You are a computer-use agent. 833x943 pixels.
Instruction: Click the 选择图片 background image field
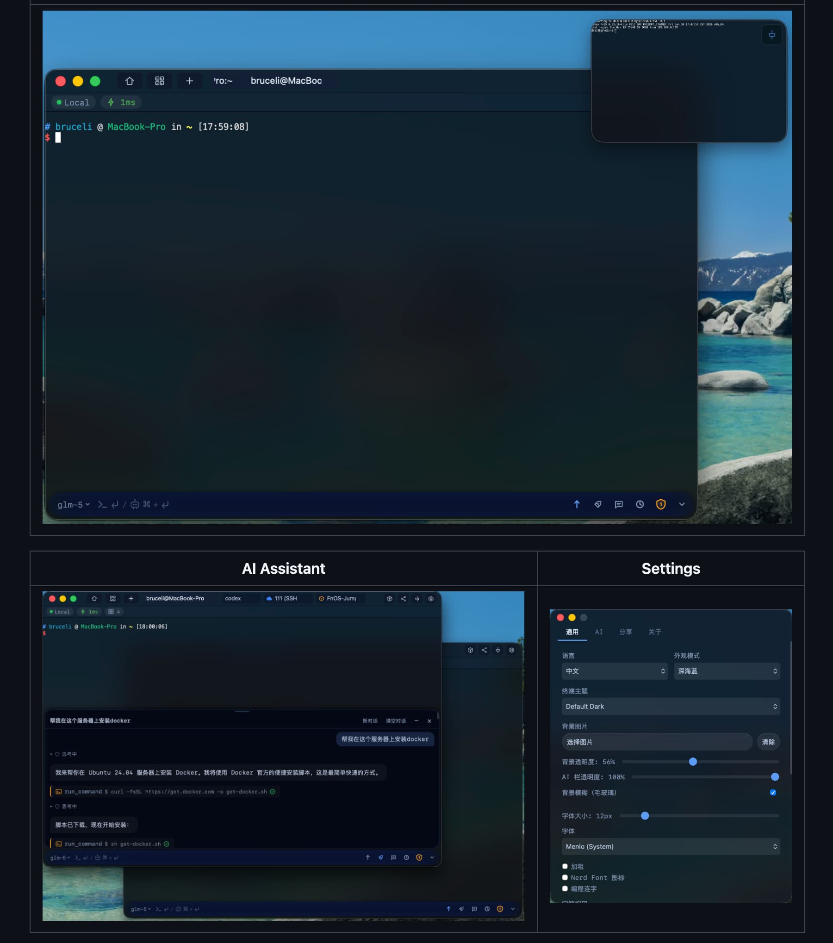(x=656, y=742)
